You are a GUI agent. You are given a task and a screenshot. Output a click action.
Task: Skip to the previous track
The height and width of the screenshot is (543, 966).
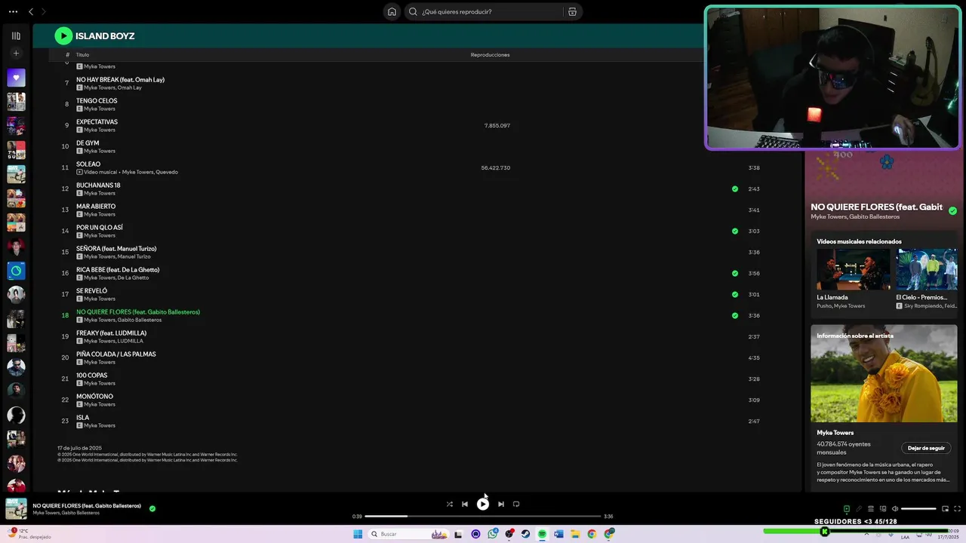tap(465, 504)
